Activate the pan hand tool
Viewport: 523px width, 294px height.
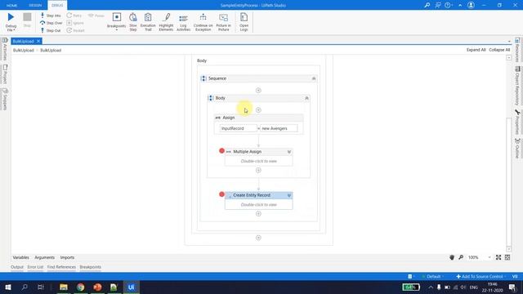(x=452, y=257)
